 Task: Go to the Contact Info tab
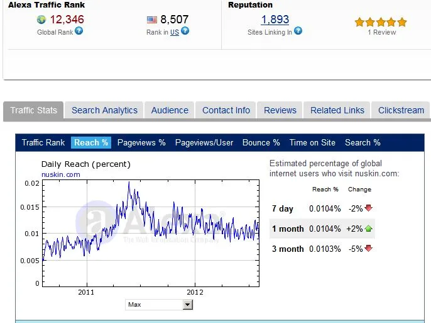226,110
